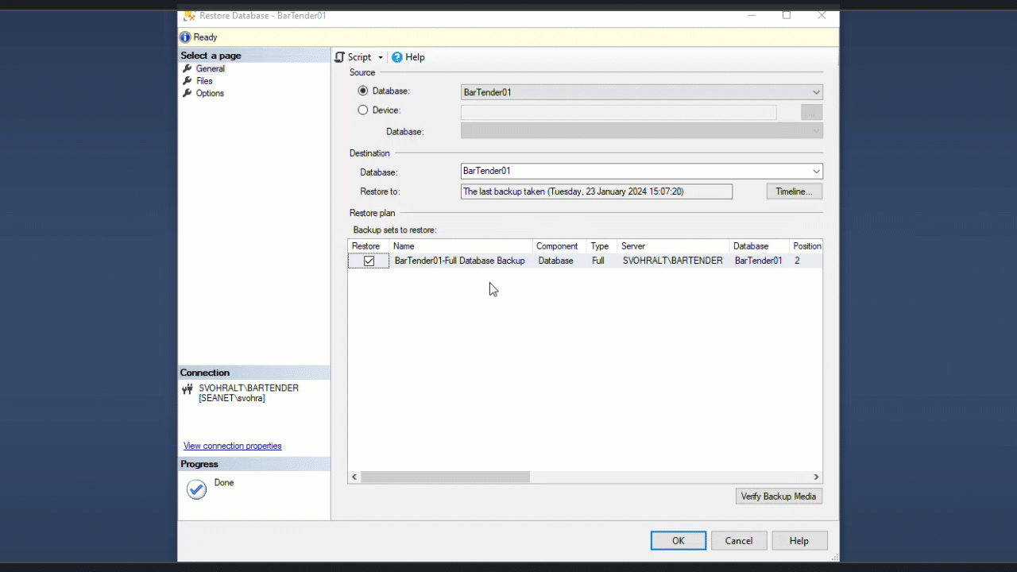Click the Server column header
The height and width of the screenshot is (572, 1017).
pyautogui.click(x=673, y=246)
